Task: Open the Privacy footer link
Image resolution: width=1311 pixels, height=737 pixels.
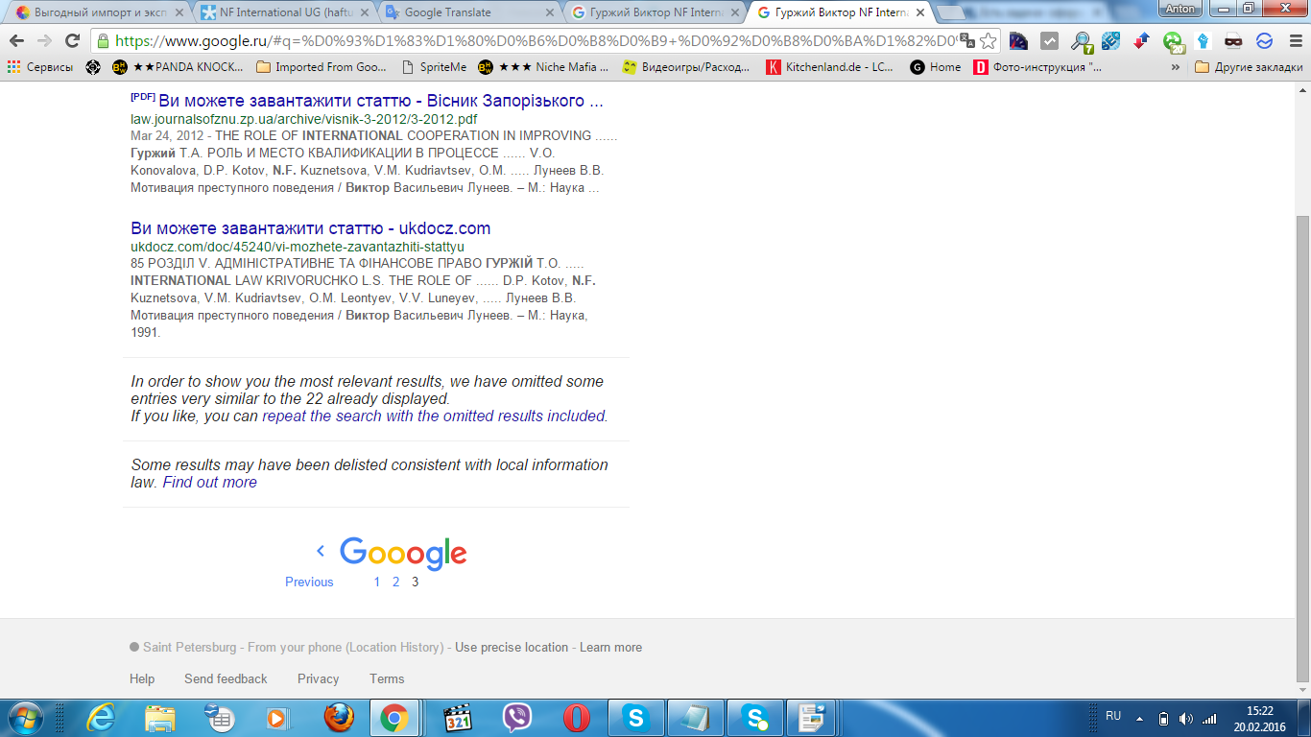Action: [x=318, y=678]
